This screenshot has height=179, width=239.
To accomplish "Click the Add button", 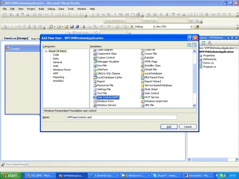I will click(x=169, y=127).
